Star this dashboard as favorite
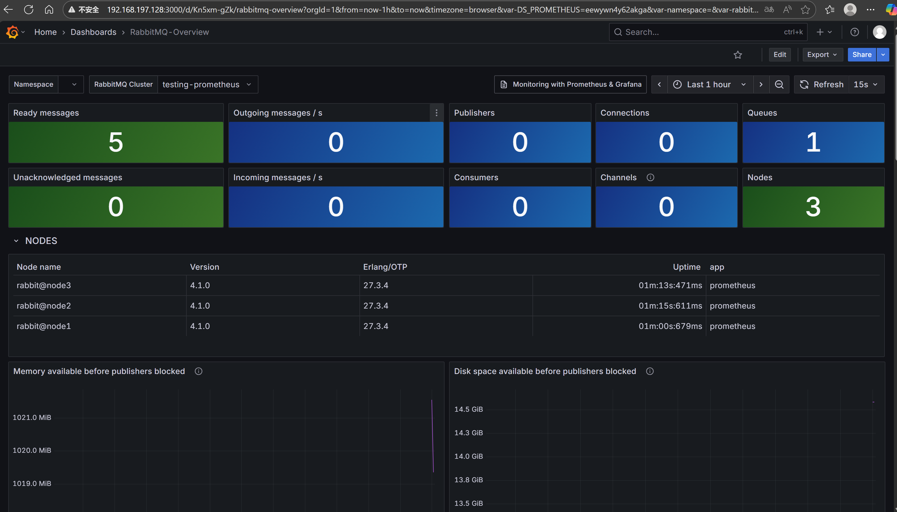The width and height of the screenshot is (897, 512). (x=738, y=55)
